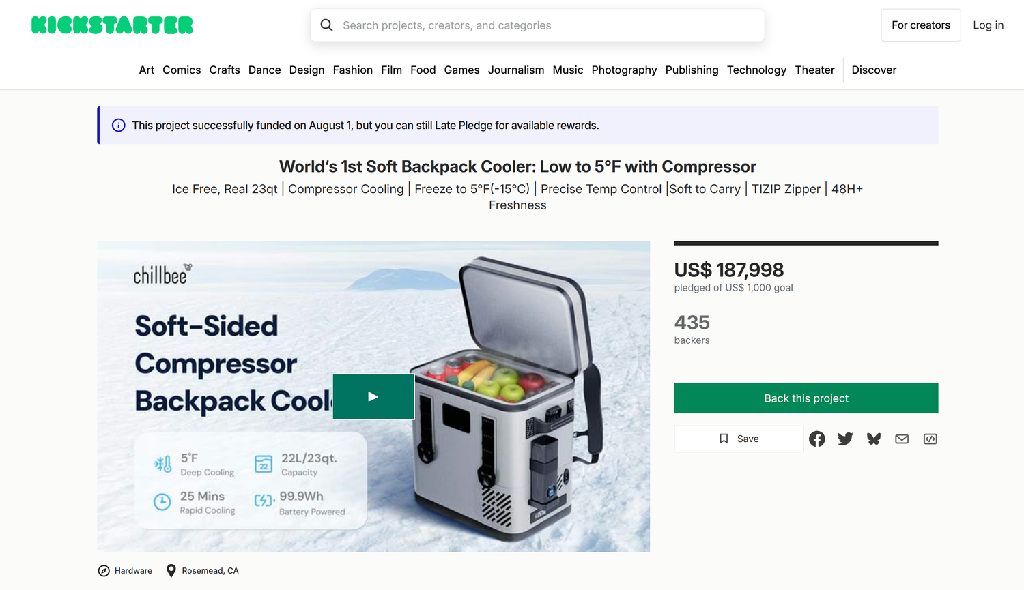This screenshot has width=1024, height=590.
Task: Click Back this project button
Action: click(x=806, y=398)
